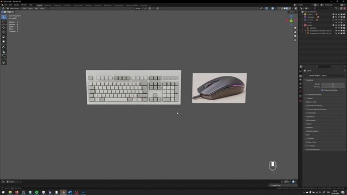Open the View Layer properties tab

pos(300,84)
